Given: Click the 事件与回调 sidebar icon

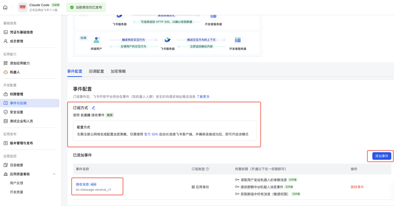Looking at the screenshot, I should click(x=5, y=103).
